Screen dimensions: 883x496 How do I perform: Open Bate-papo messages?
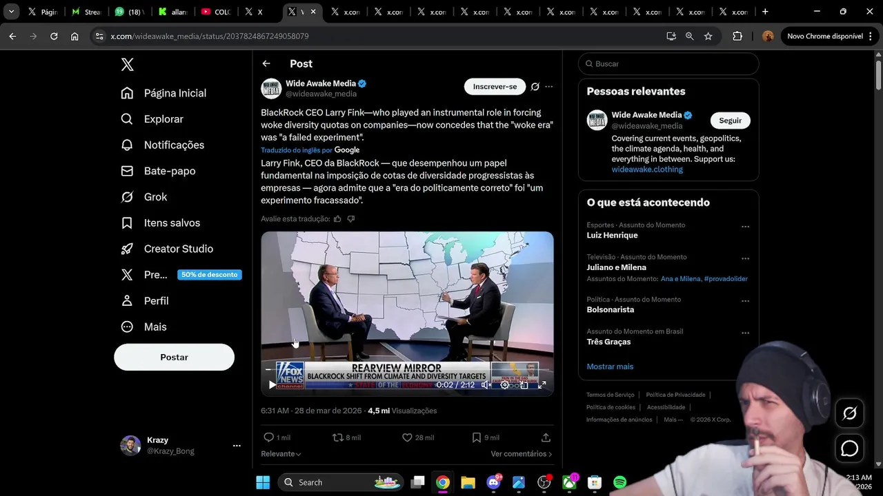158,171
